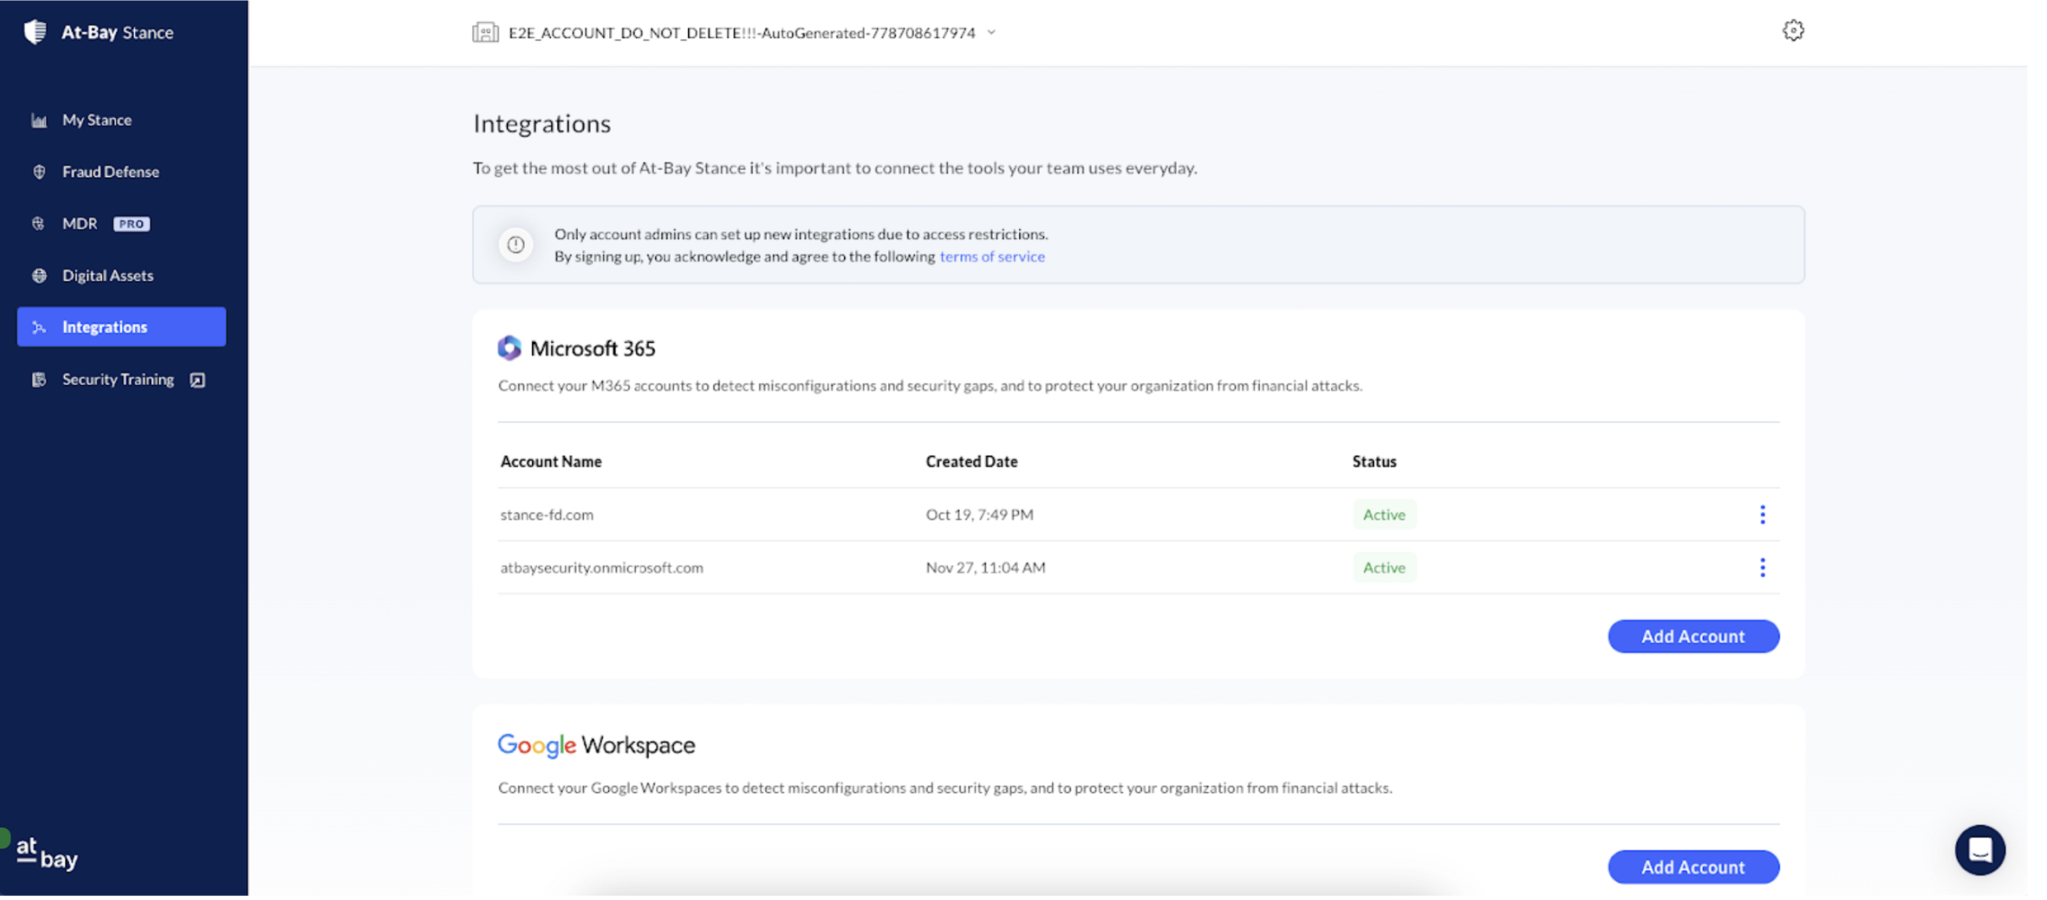Click the info icon in admin notice
The height and width of the screenshot is (900, 2047).
pyautogui.click(x=515, y=244)
